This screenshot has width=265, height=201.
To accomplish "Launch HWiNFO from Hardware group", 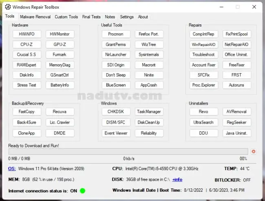I will [x=26, y=34].
